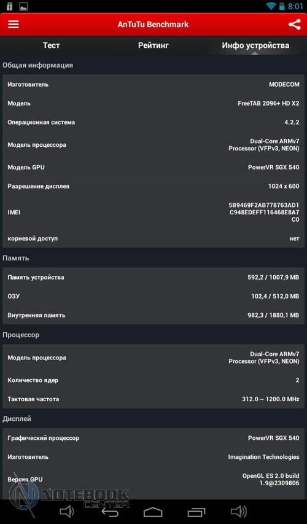
Task: Switch to the Рейтинг tab
Action: click(153, 45)
